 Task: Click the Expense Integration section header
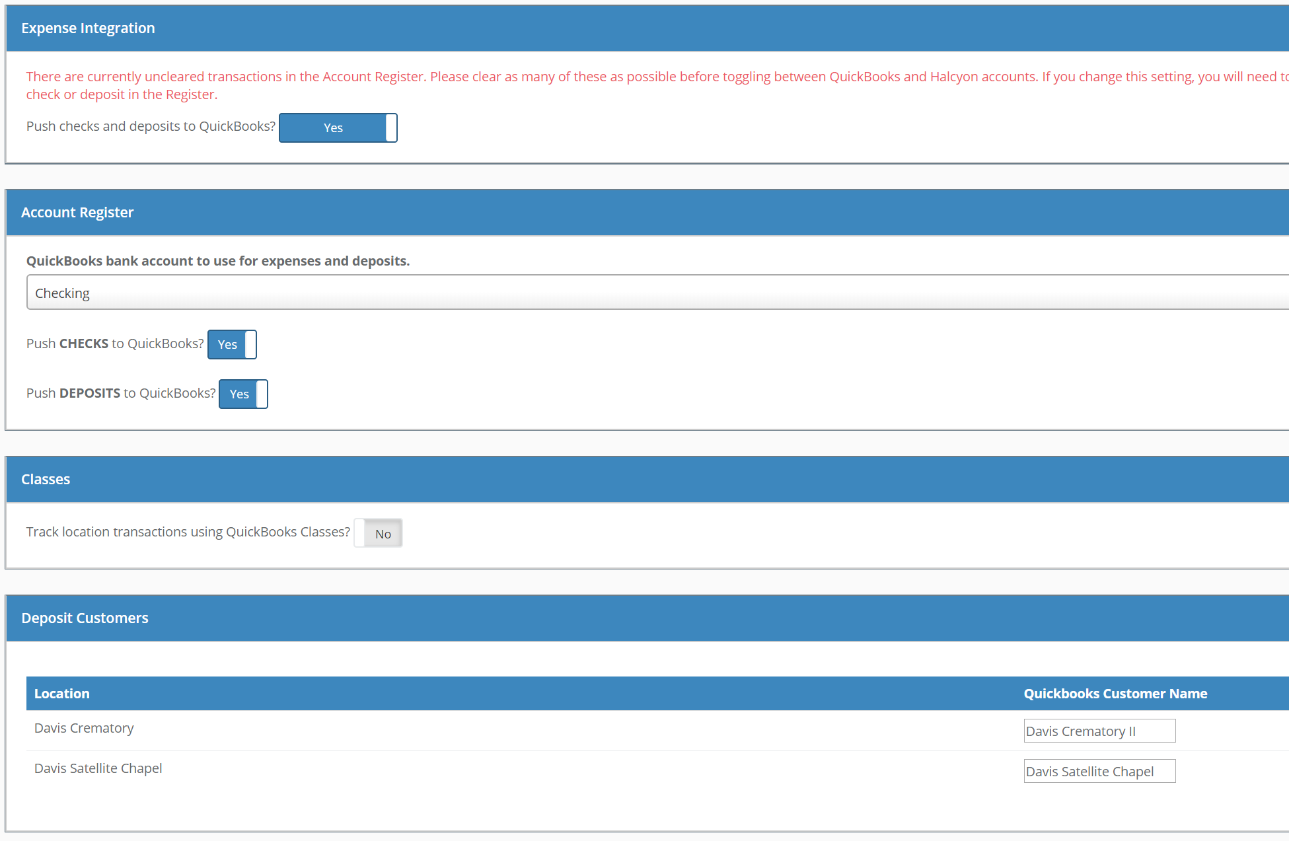[88, 28]
